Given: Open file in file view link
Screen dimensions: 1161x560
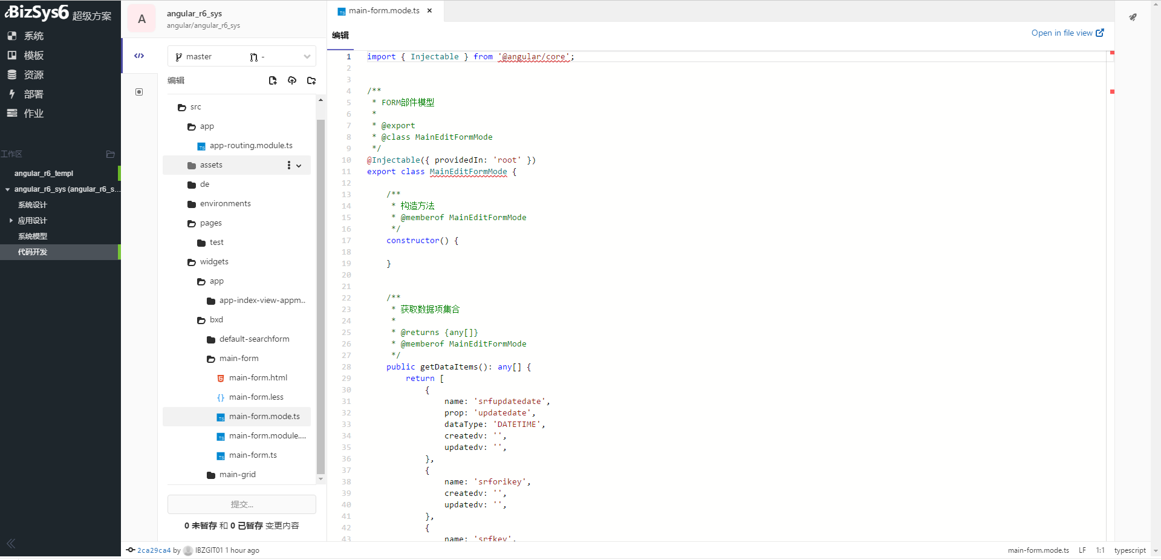Looking at the screenshot, I should (x=1067, y=33).
